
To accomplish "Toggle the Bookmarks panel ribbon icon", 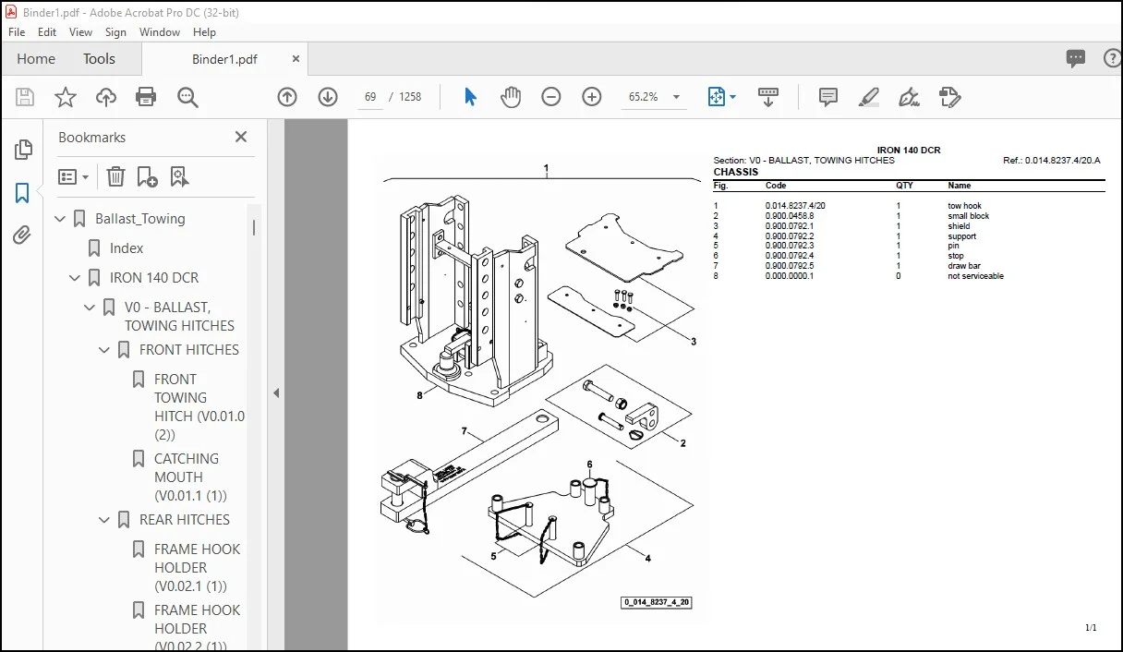I will point(23,193).
